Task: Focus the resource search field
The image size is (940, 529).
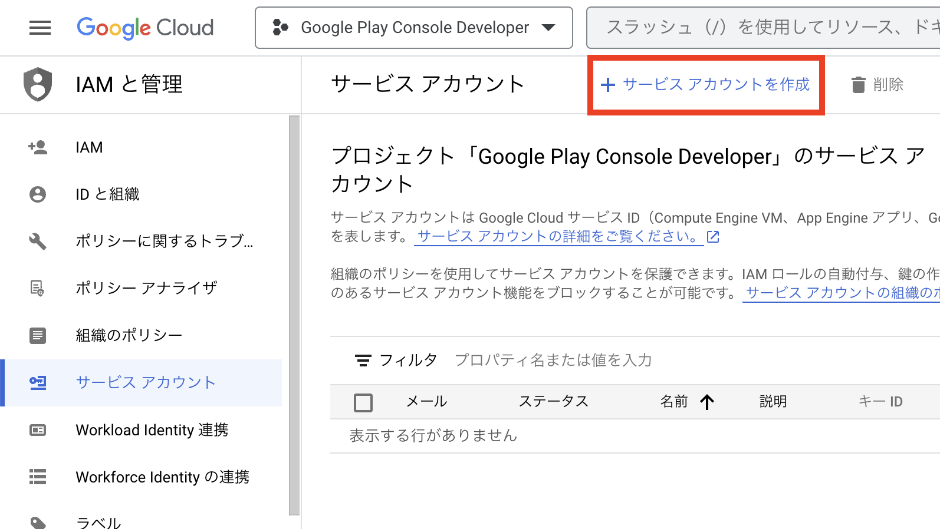Action: (763, 28)
